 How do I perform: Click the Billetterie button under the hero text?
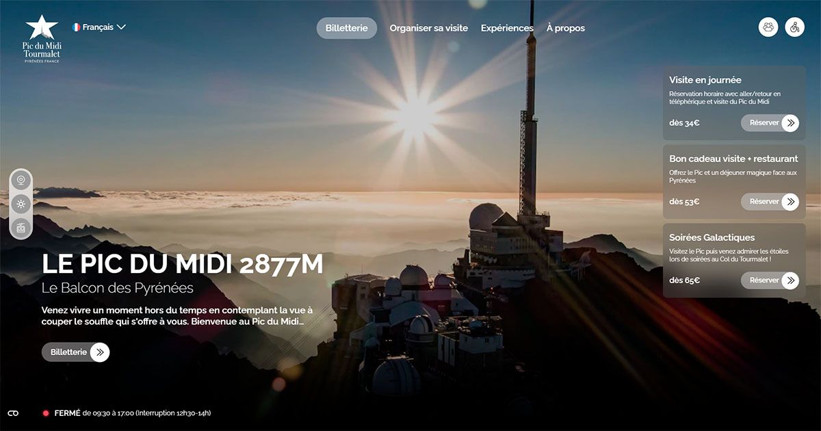point(75,352)
